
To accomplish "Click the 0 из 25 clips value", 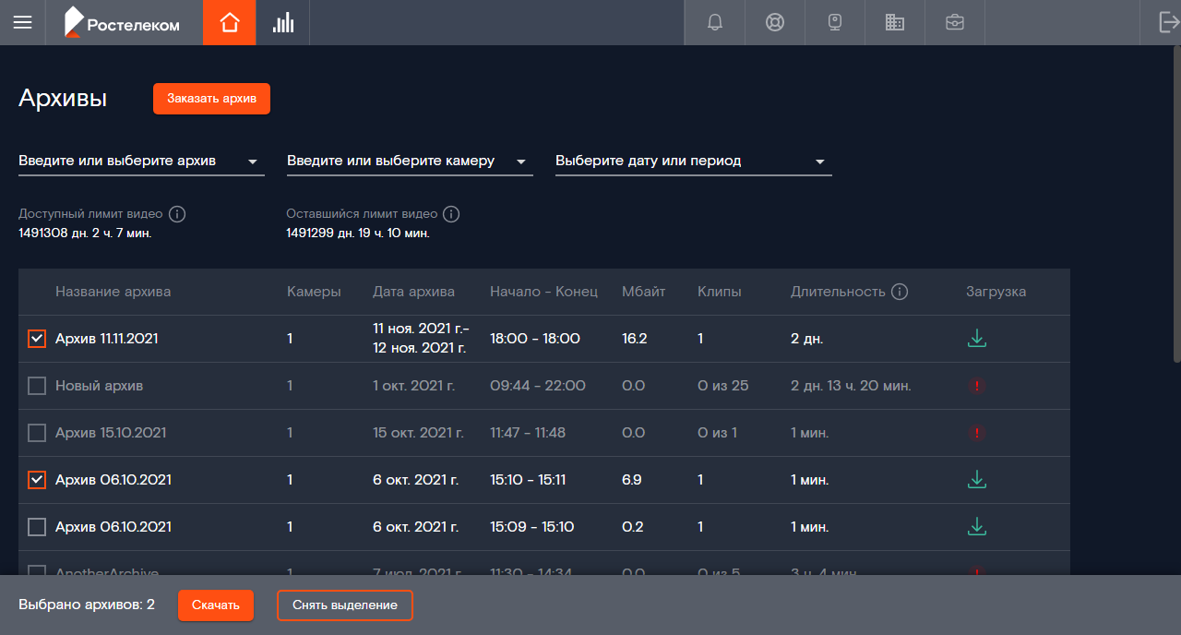I will pyautogui.click(x=723, y=386).
